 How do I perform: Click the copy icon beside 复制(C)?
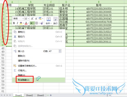15,32
